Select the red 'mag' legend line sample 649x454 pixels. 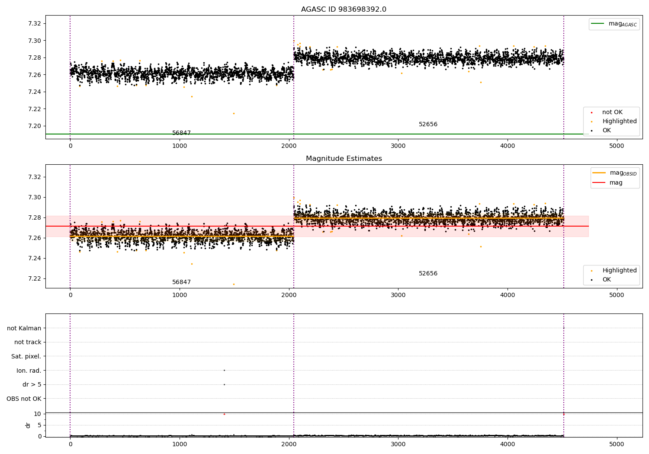pos(600,183)
